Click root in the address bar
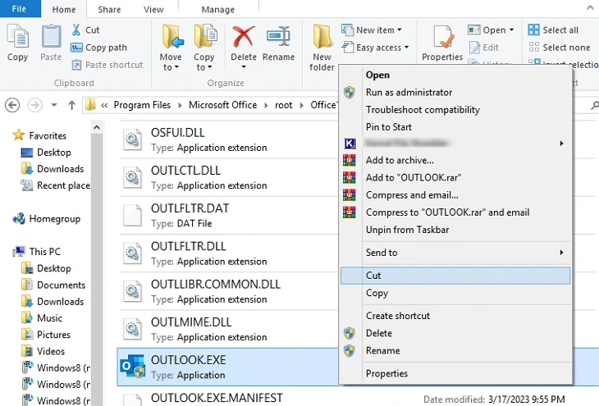 click(x=283, y=105)
